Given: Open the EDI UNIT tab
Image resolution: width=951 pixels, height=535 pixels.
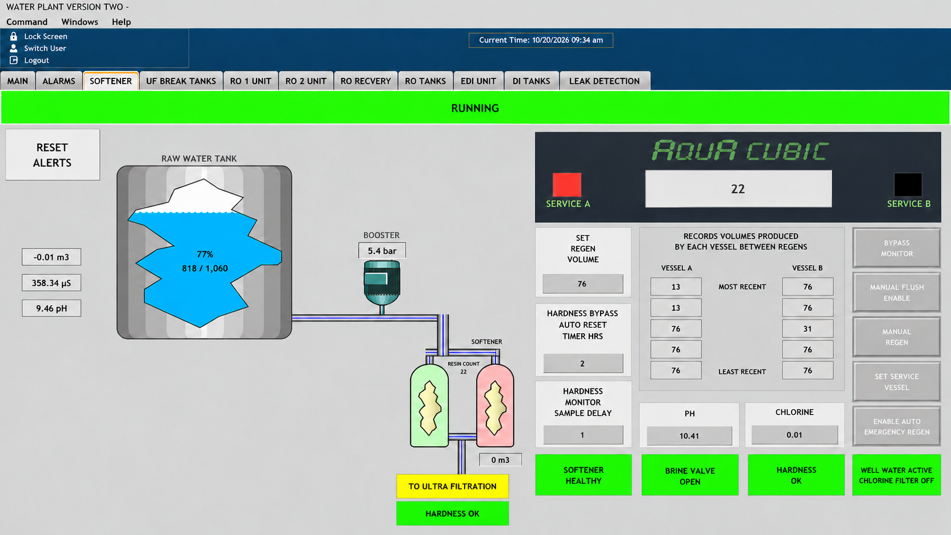Looking at the screenshot, I should (478, 81).
